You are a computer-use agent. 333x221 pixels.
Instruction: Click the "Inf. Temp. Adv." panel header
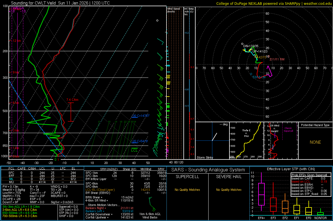point(189,12)
